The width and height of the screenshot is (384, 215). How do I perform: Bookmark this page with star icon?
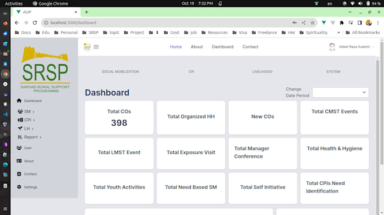(312, 23)
